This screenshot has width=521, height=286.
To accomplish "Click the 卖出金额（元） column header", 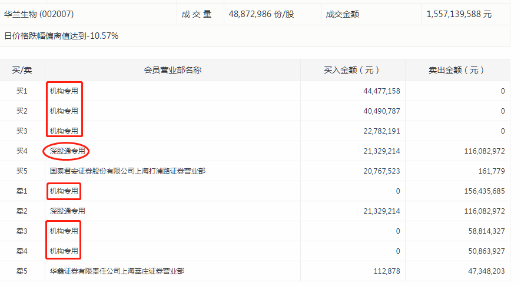I will click(456, 70).
